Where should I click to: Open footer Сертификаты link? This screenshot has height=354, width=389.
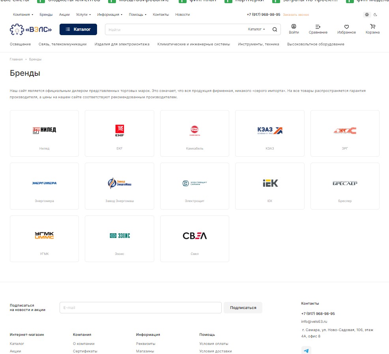[85, 351]
